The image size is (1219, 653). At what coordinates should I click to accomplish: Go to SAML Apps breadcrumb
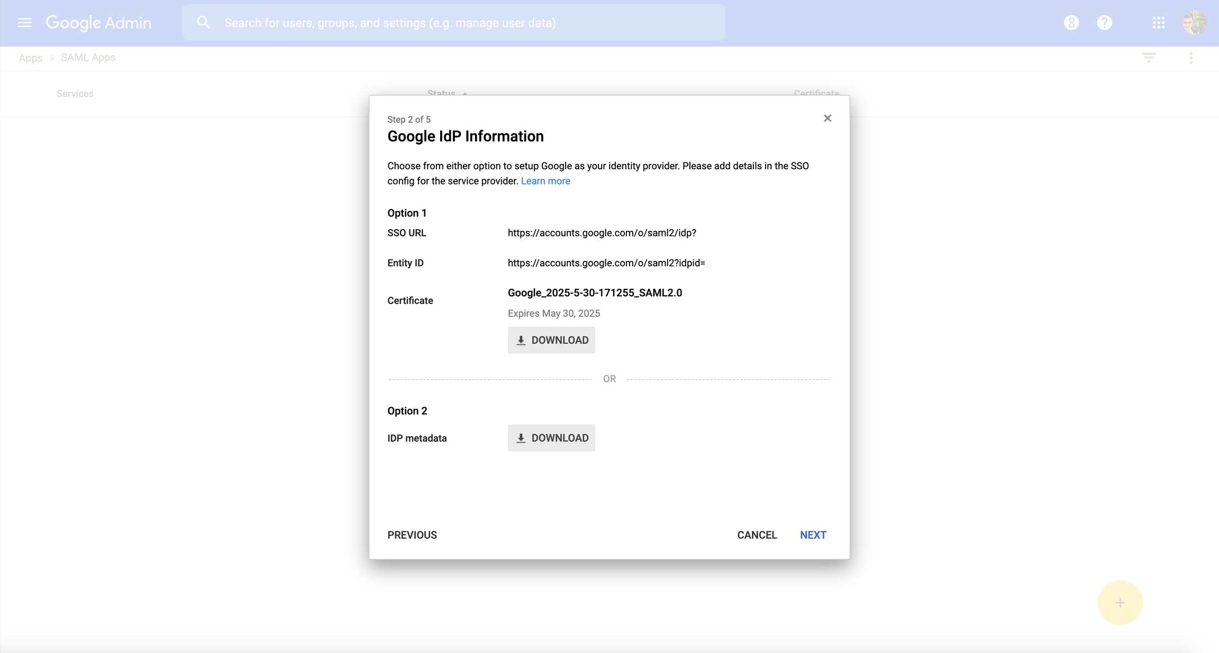pos(88,57)
